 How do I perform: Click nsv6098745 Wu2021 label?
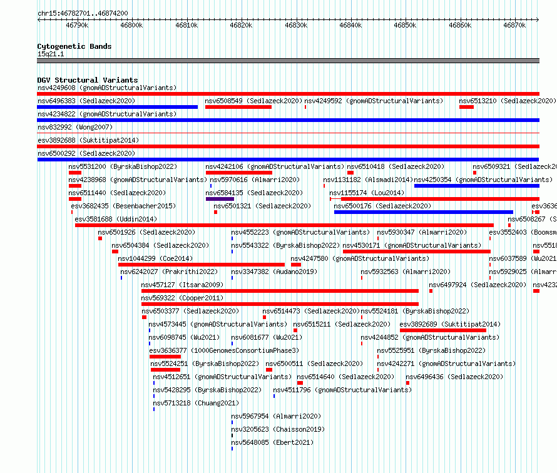[183, 337]
